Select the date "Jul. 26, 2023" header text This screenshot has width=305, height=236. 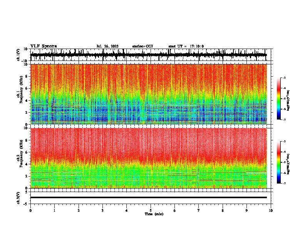pyautogui.click(x=107, y=46)
